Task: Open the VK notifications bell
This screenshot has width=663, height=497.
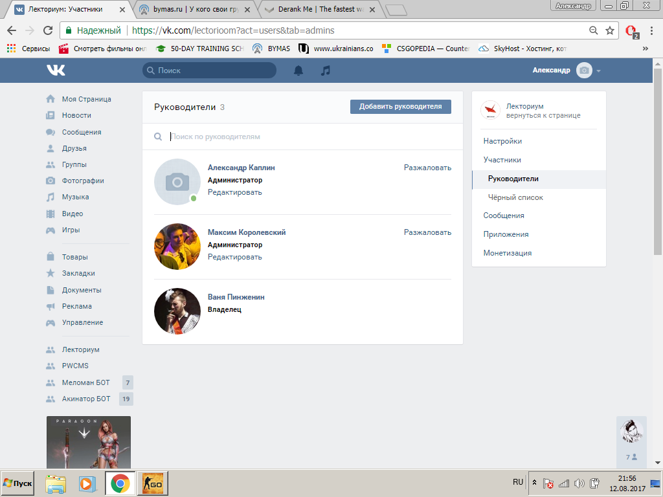Action: tap(298, 71)
